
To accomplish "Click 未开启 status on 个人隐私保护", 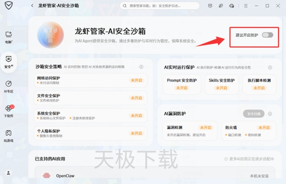I will pyautogui.click(x=136, y=133).
